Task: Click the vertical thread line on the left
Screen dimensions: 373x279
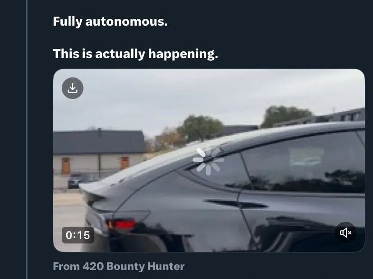Action: pyautogui.click(x=27, y=139)
